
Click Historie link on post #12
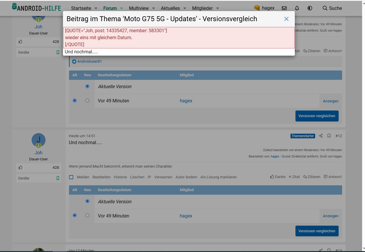pyautogui.click(x=120, y=177)
